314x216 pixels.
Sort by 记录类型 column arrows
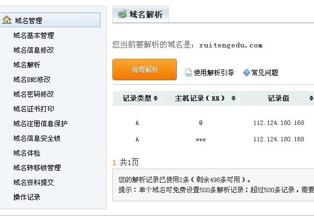pyautogui.click(x=155, y=98)
